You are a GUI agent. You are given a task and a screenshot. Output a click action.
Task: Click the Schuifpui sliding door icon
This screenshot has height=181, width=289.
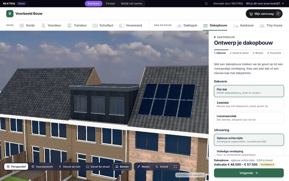coord(95,26)
